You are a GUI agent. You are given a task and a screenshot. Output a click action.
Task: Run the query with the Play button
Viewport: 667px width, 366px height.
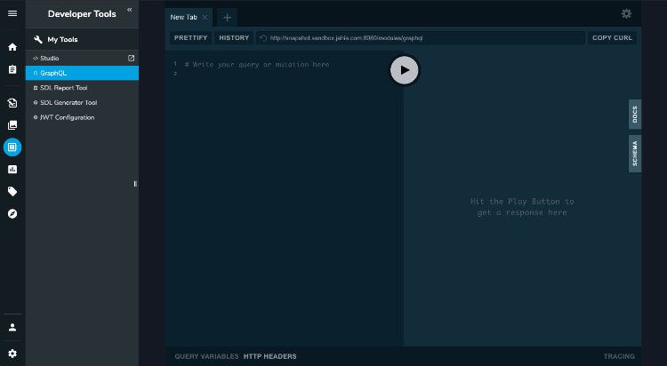pos(404,70)
